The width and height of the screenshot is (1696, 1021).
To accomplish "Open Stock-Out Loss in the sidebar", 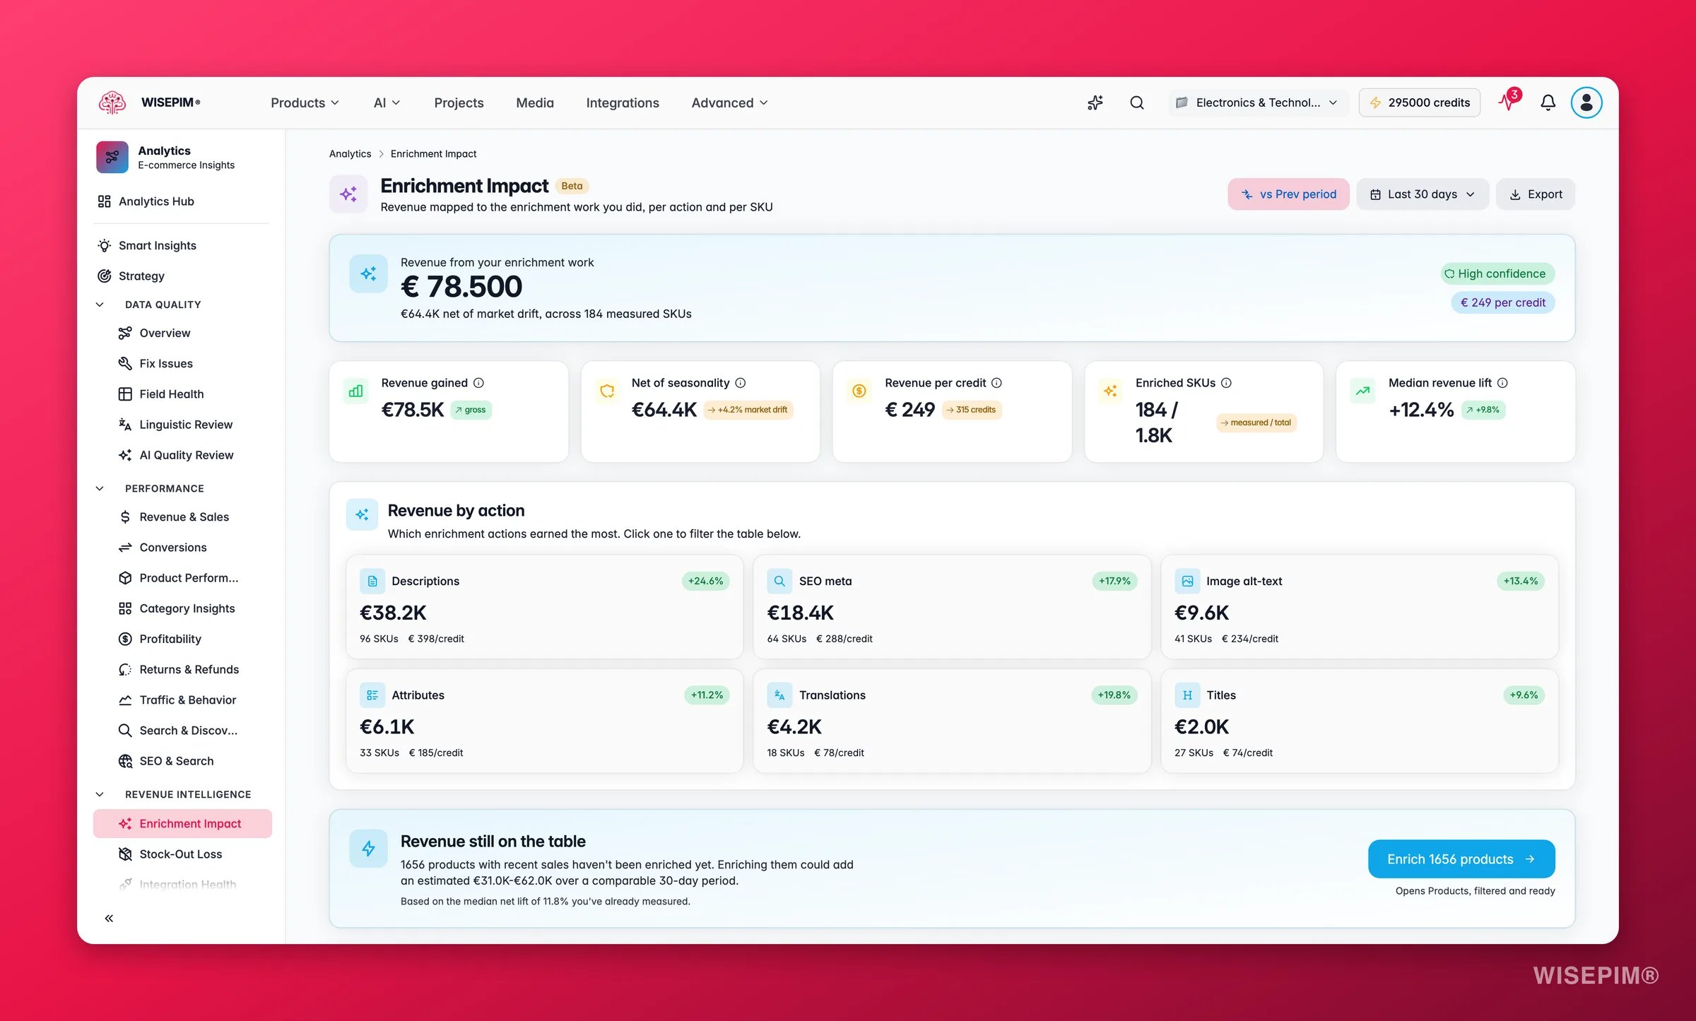I will [x=182, y=854].
